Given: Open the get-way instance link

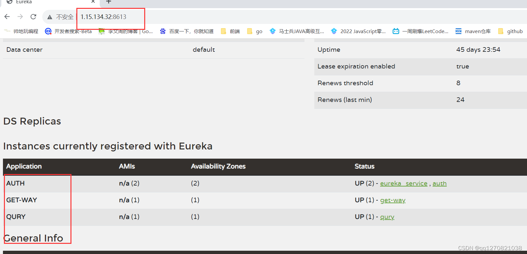Looking at the screenshot, I should 393,200.
